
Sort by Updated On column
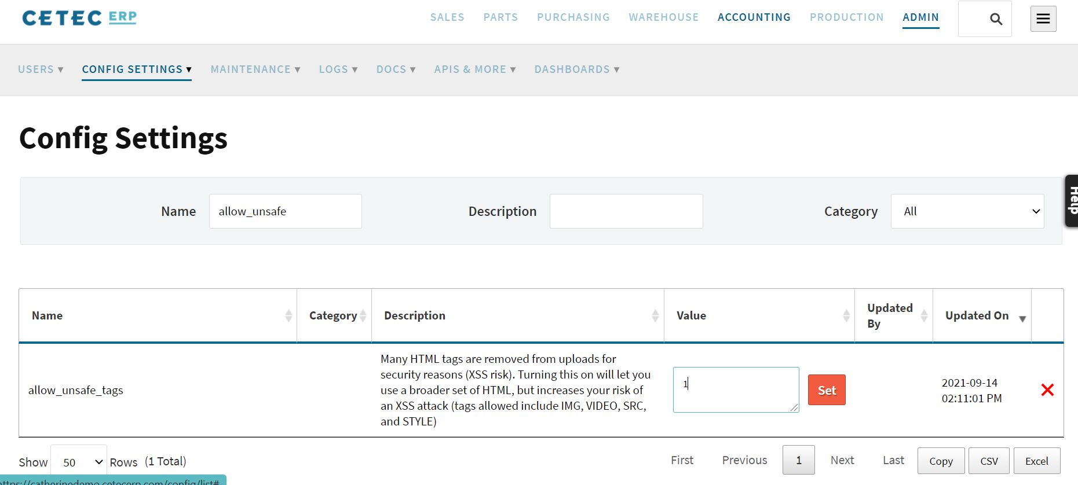coord(982,315)
